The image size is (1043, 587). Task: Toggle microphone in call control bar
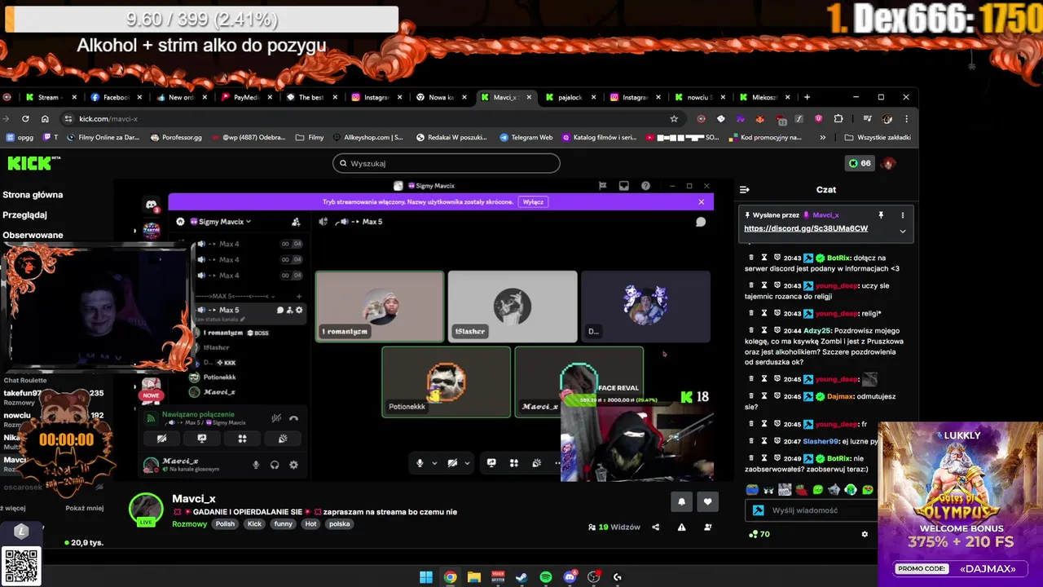420,463
